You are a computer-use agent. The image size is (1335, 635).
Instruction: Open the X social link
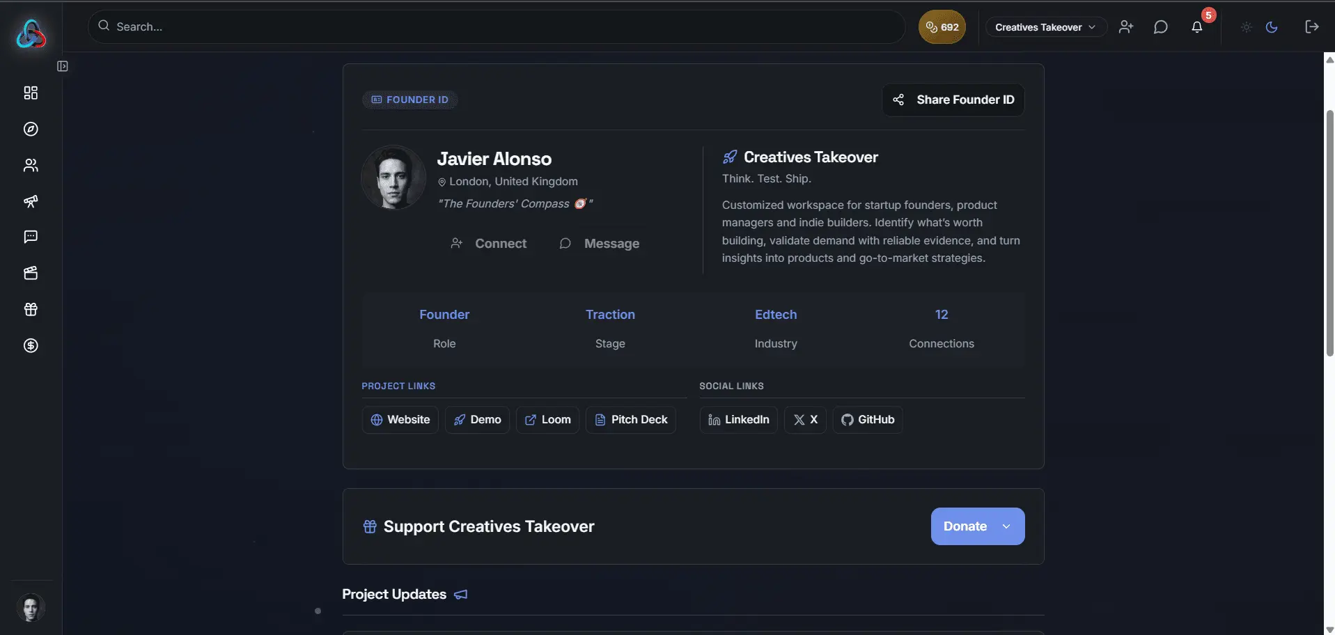pos(806,420)
